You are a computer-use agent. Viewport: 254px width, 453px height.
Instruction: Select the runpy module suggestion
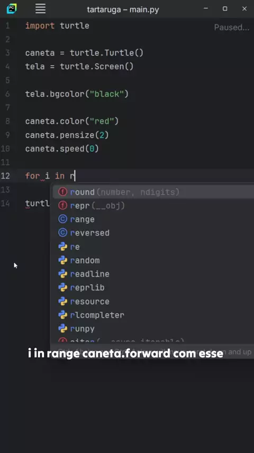pyautogui.click(x=153, y=329)
